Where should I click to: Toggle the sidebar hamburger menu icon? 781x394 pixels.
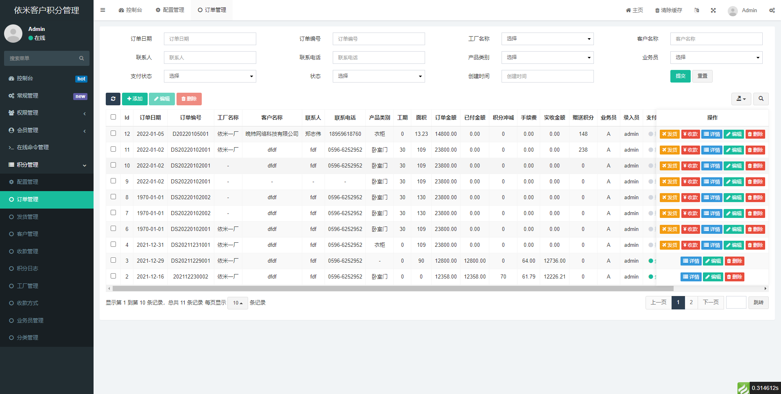tap(103, 10)
